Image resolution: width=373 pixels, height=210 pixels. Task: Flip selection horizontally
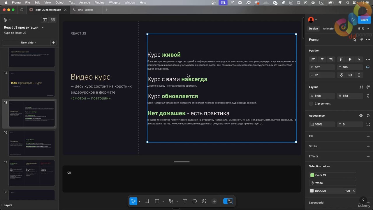350,75
